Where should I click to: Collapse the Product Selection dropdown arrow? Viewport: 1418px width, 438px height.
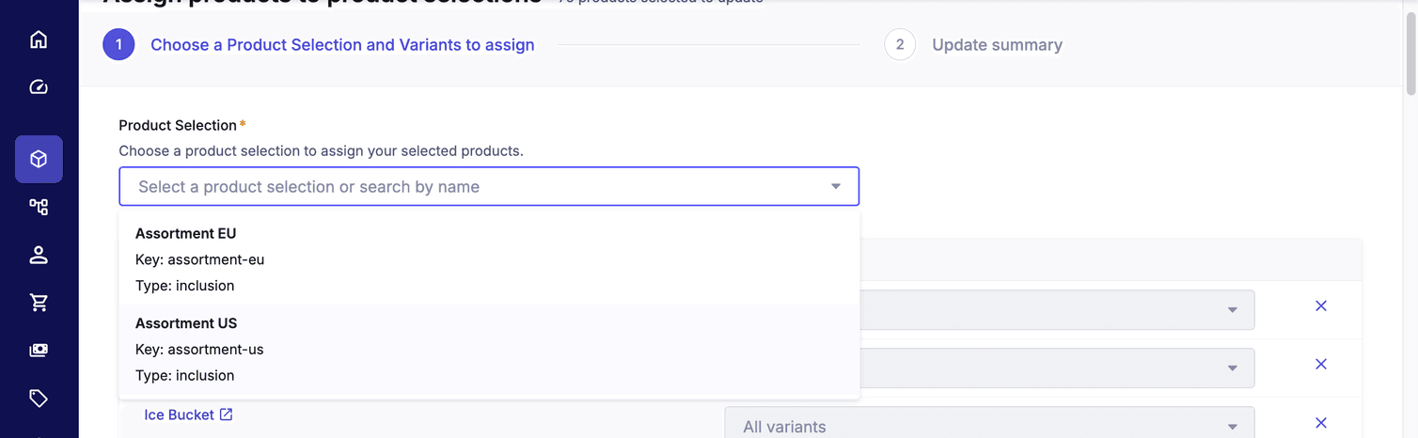coord(836,187)
